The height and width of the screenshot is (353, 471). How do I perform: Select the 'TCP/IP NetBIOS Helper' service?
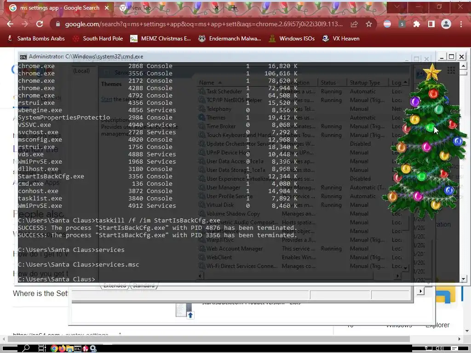pos(234,100)
